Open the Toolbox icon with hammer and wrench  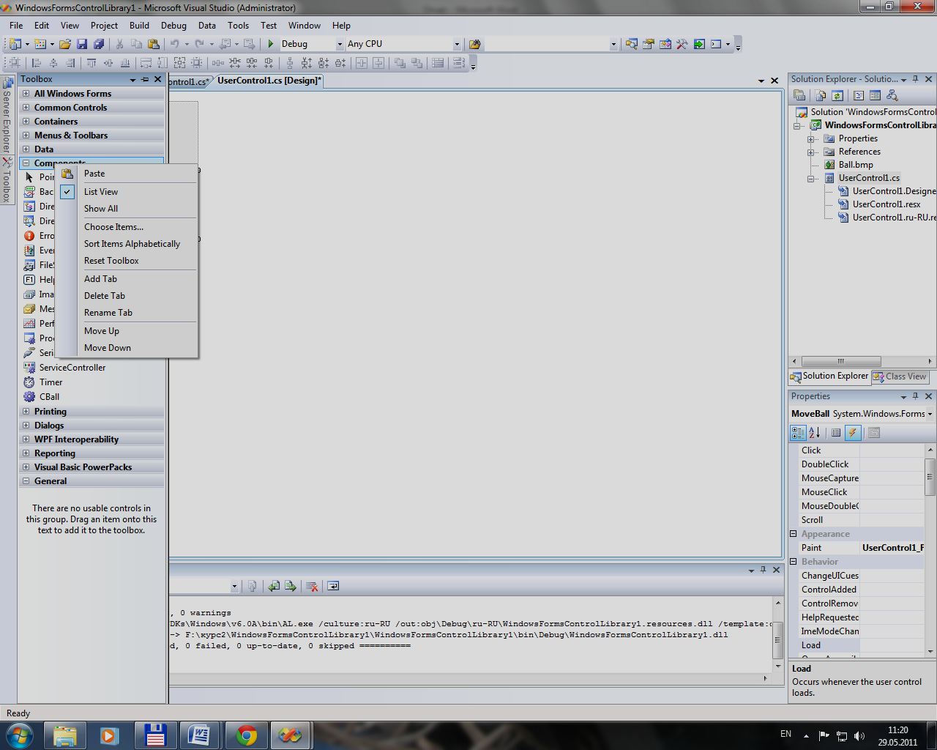pos(682,44)
